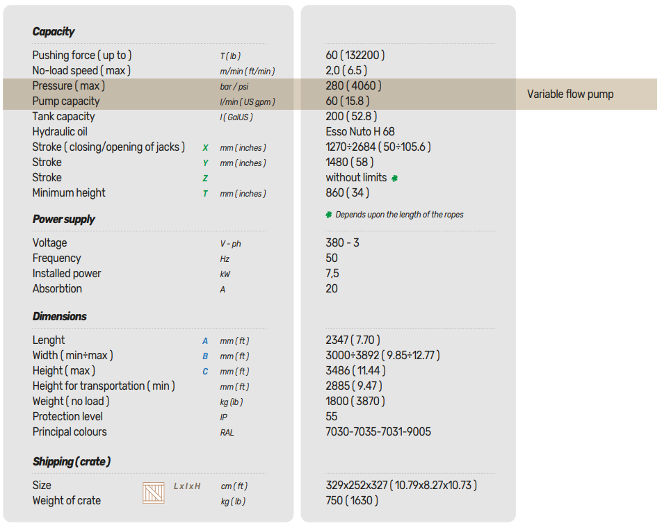662x528 pixels.
Task: Click the green X stroke axis marker
Action: tap(205, 148)
